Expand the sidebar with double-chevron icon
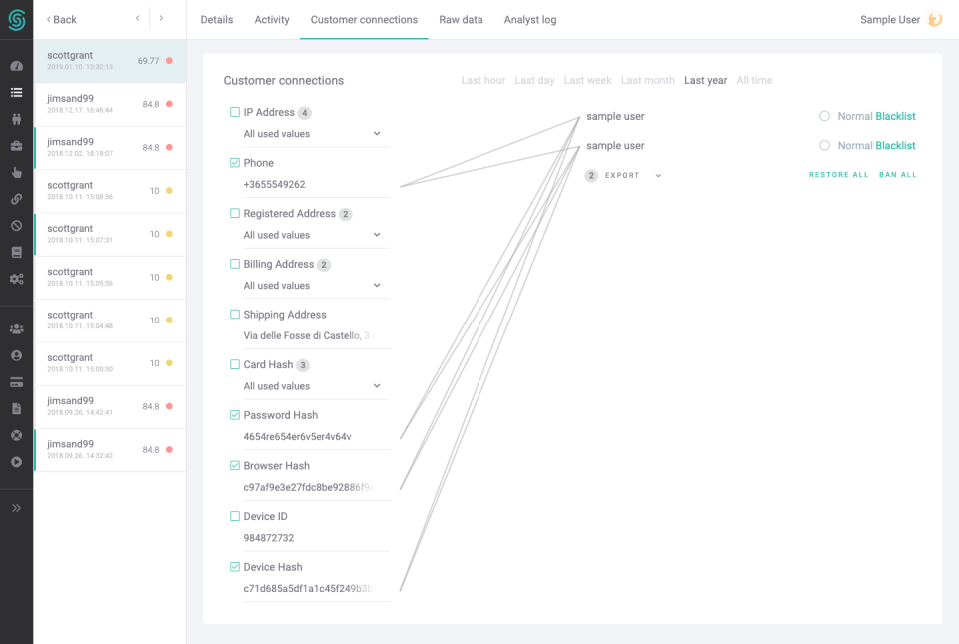This screenshot has height=644, width=959. (x=16, y=508)
